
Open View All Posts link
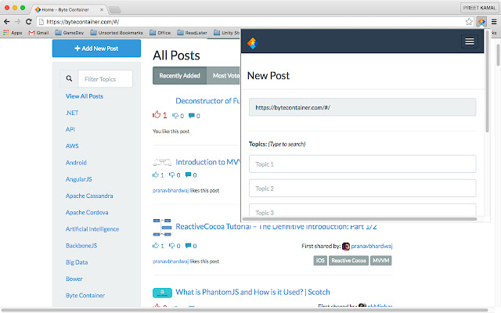tap(85, 96)
